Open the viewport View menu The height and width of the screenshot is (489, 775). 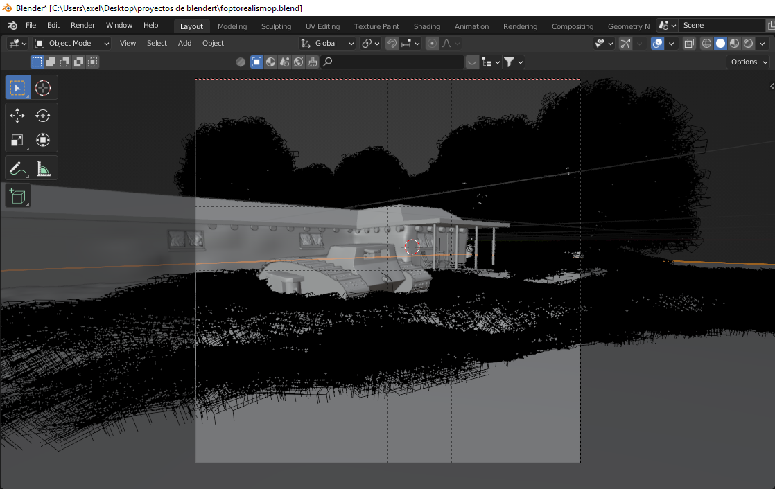(128, 44)
